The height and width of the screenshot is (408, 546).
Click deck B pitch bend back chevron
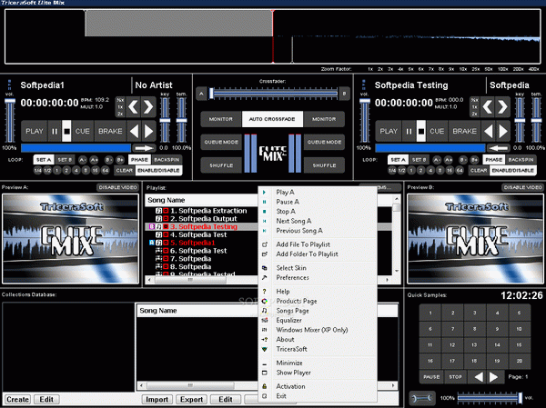(488, 107)
